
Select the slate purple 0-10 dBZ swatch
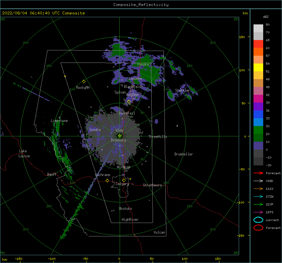258,146
